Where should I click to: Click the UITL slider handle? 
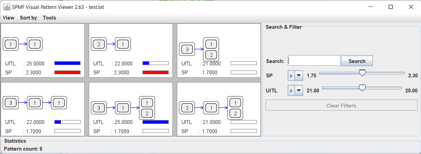362,88
